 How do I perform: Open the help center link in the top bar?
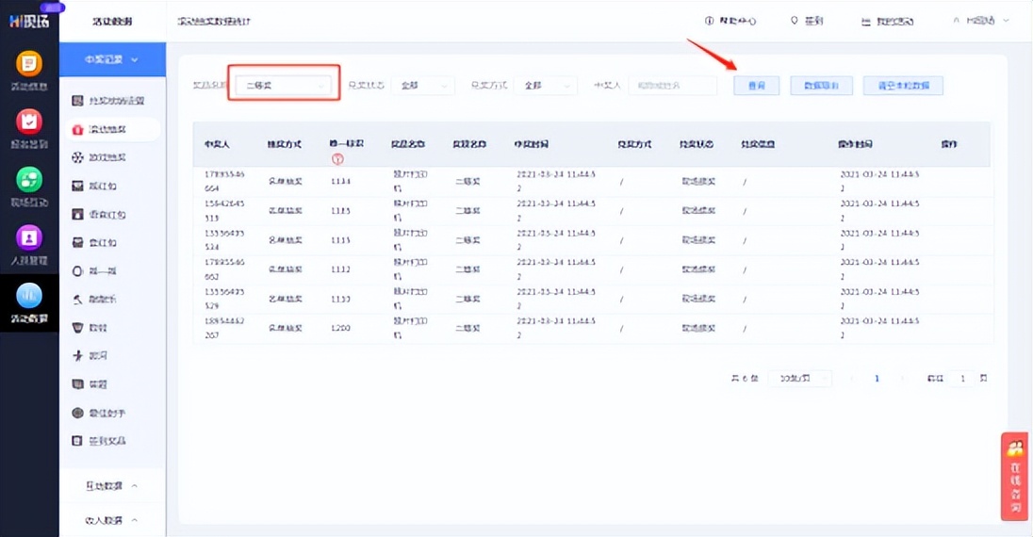(x=730, y=21)
